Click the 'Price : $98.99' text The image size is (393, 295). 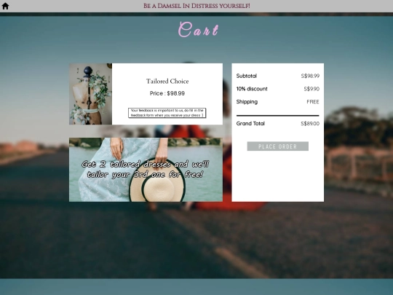point(167,93)
